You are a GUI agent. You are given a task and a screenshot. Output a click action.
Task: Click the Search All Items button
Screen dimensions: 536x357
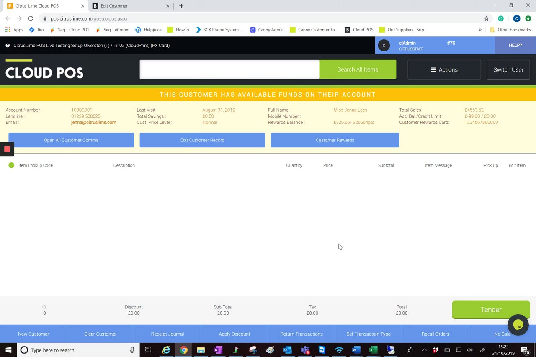(358, 69)
